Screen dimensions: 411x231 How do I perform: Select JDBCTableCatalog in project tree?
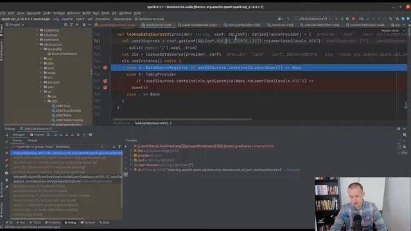[67, 120]
